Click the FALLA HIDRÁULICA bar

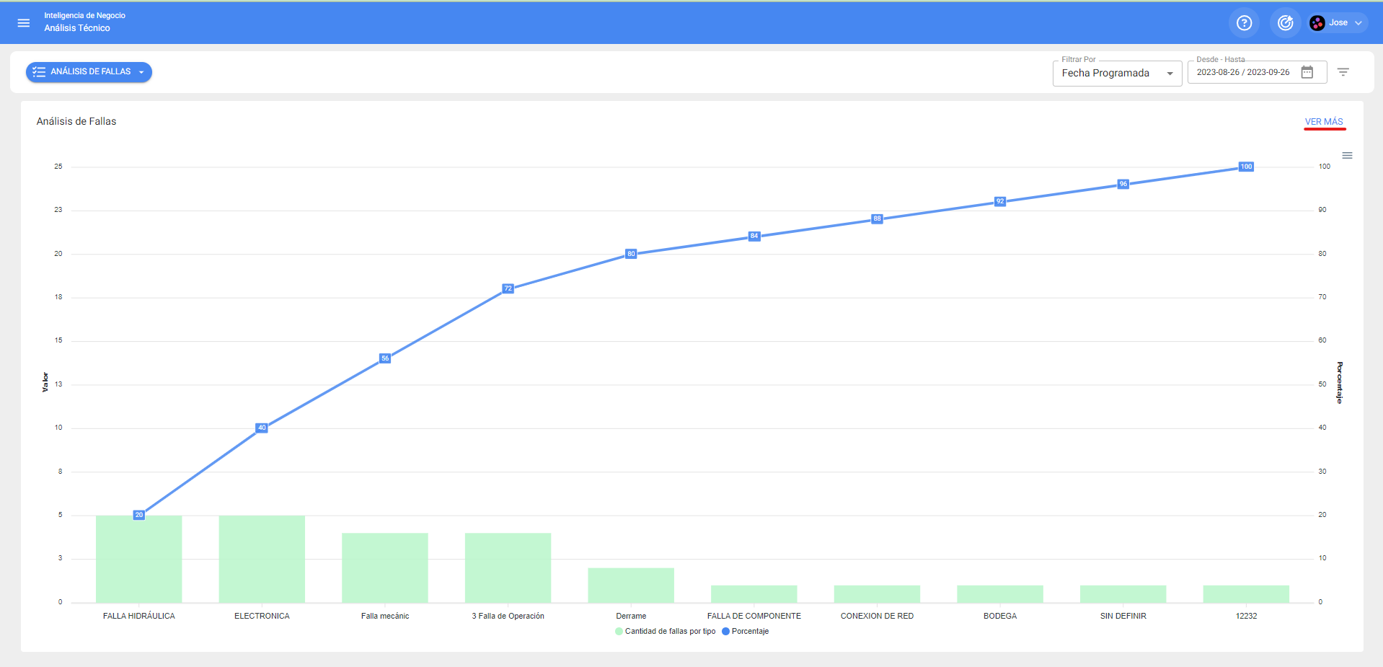(x=139, y=559)
